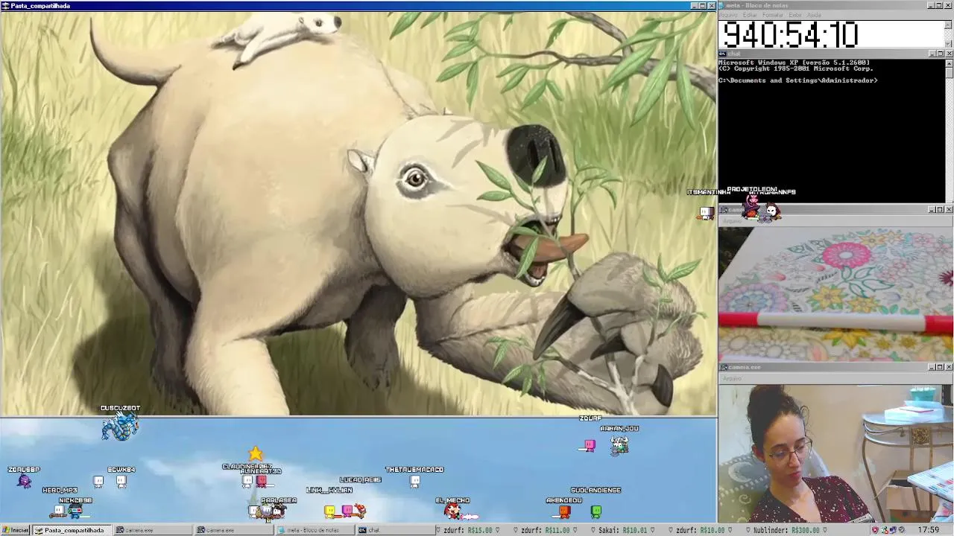Click the streamer webcam feed
954x536 pixels.
(836, 453)
